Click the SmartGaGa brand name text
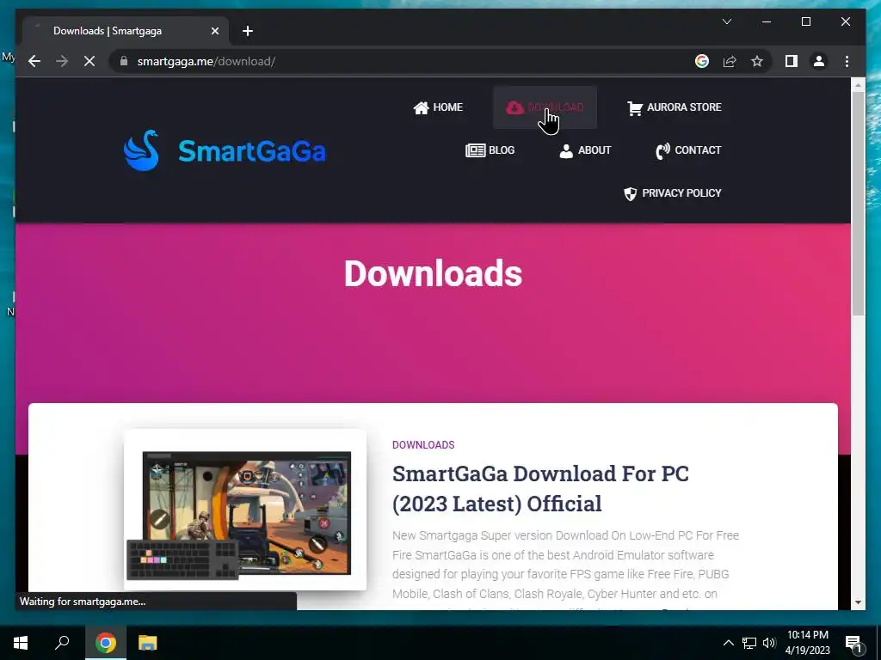 coord(252,151)
